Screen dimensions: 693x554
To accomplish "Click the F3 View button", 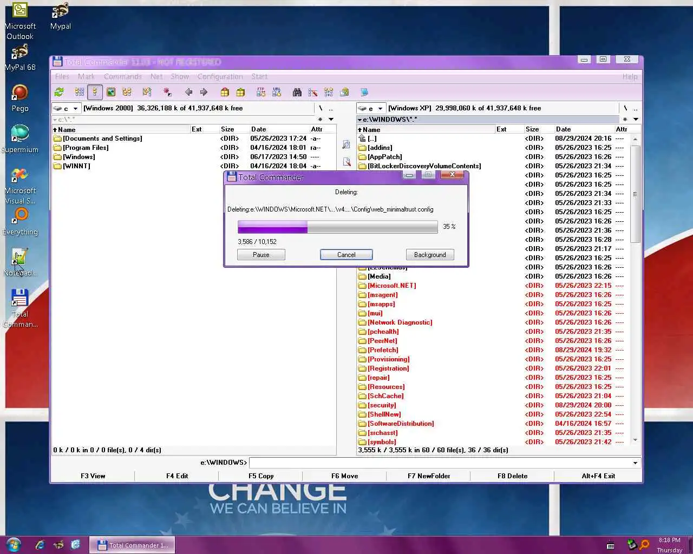I will tap(93, 476).
